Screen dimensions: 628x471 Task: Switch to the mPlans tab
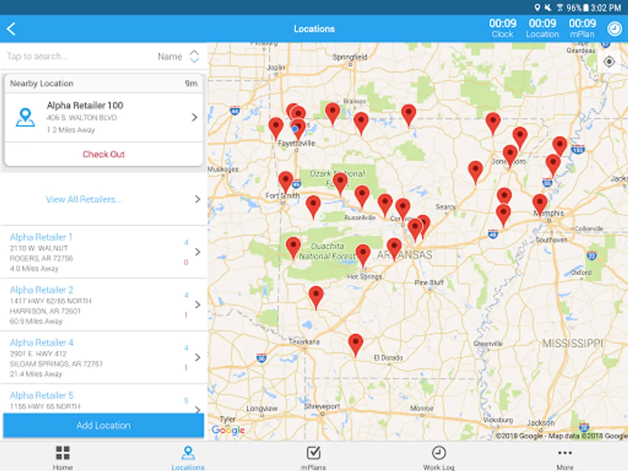click(x=313, y=458)
